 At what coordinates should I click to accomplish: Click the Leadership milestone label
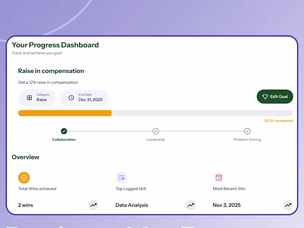coord(155,139)
